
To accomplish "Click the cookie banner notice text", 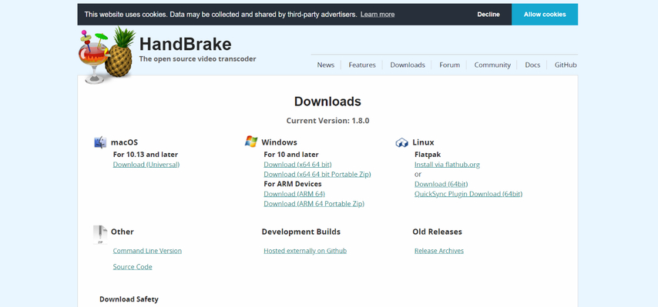I will pyautogui.click(x=220, y=15).
